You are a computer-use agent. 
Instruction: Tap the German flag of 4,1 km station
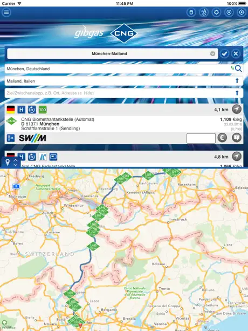(11, 110)
